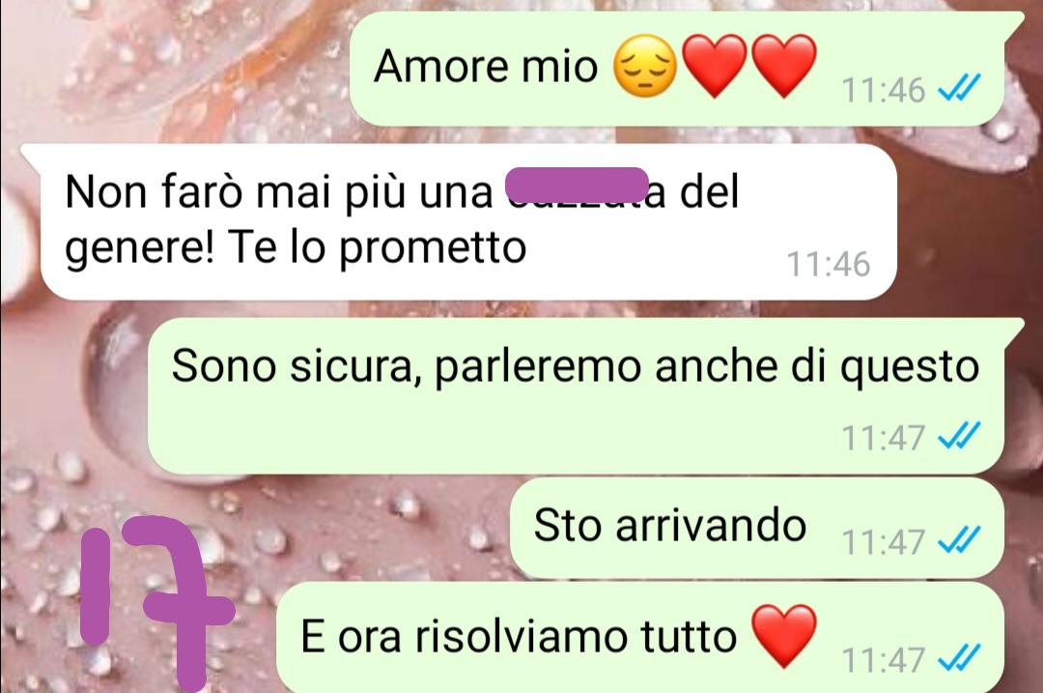Select the 'Sono sicura, parleremo' message bubble

[576, 395]
